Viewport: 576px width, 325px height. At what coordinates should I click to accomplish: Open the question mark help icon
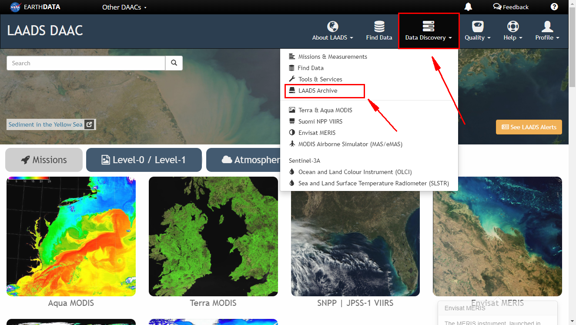pos(554,7)
